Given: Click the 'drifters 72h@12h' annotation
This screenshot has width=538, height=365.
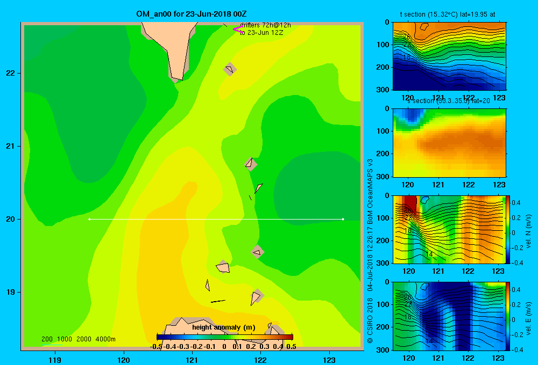Looking at the screenshot, I should click(265, 25).
